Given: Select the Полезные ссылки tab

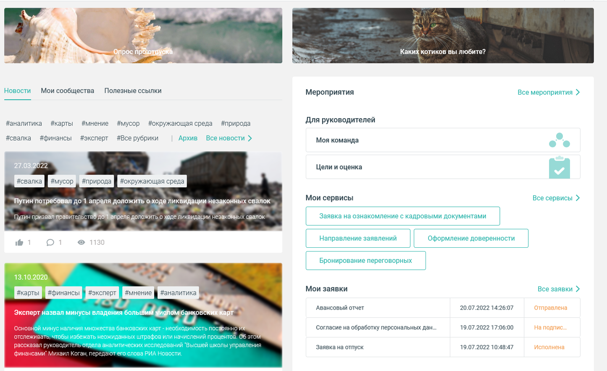Looking at the screenshot, I should [133, 90].
